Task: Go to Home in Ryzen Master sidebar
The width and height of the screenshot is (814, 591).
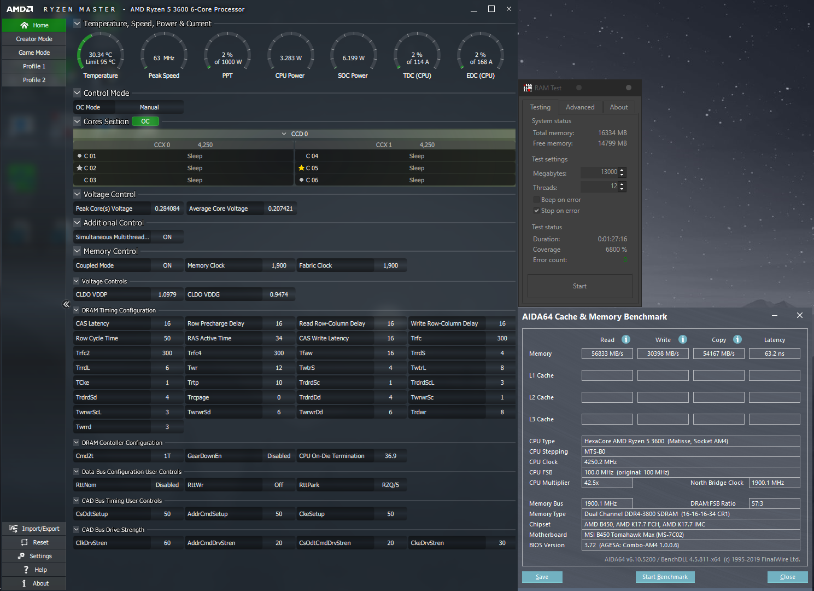Action: click(34, 25)
